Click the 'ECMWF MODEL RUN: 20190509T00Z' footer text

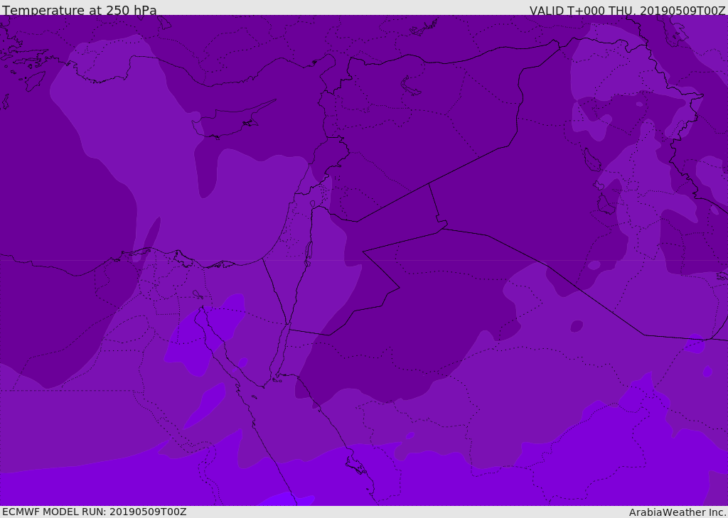point(95,512)
